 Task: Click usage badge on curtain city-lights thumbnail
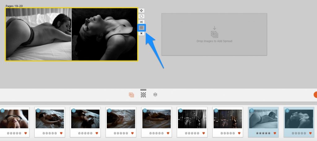pyautogui.click(x=180, y=110)
